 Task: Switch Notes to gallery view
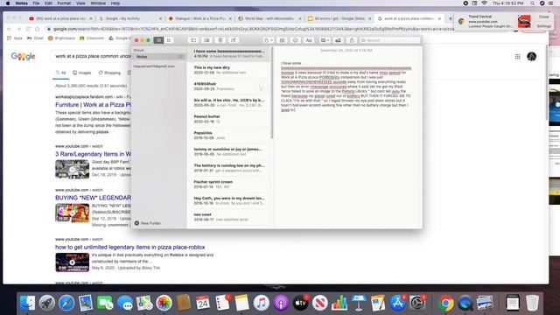pos(169,40)
